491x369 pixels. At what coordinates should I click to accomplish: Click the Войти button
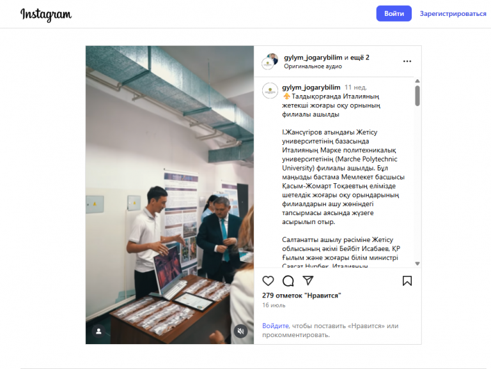pos(394,13)
